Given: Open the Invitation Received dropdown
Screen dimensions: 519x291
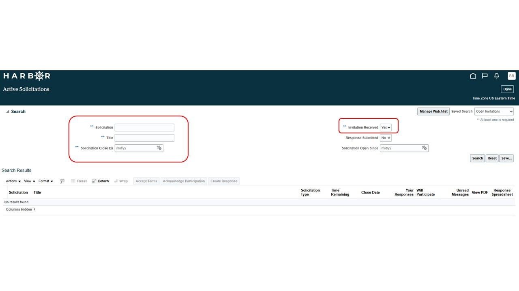Looking at the screenshot, I should click(386, 127).
